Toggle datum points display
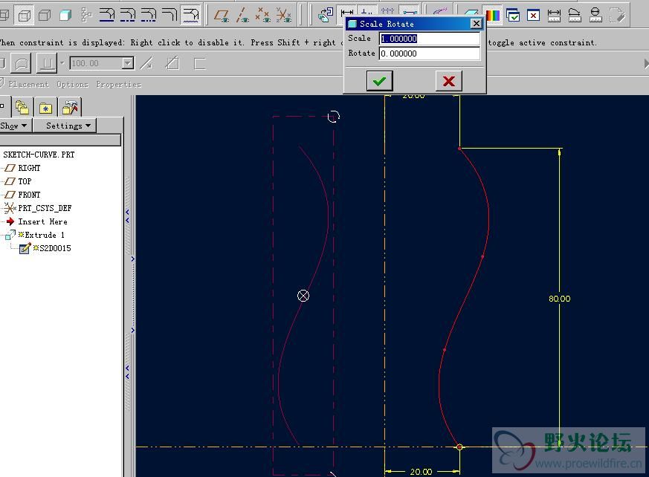This screenshot has height=477, width=649. tap(263, 16)
